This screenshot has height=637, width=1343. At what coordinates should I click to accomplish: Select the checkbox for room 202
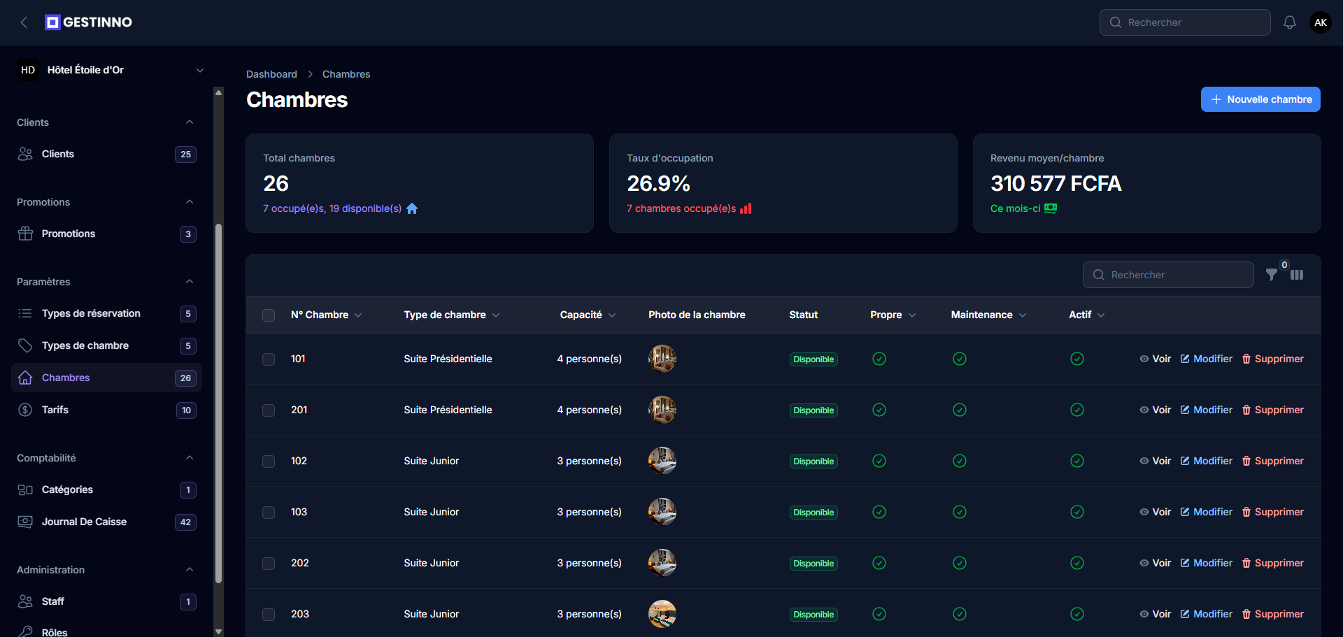point(269,564)
